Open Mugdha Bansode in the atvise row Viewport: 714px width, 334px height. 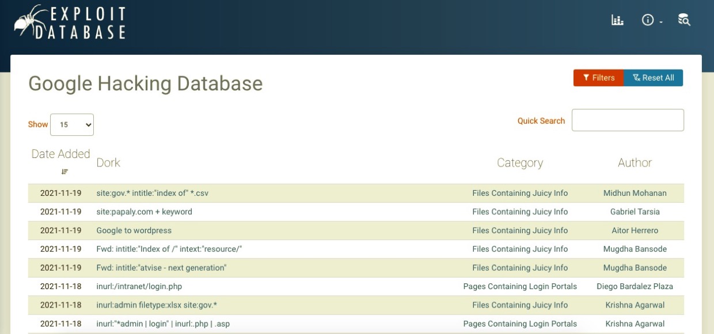[635, 268]
